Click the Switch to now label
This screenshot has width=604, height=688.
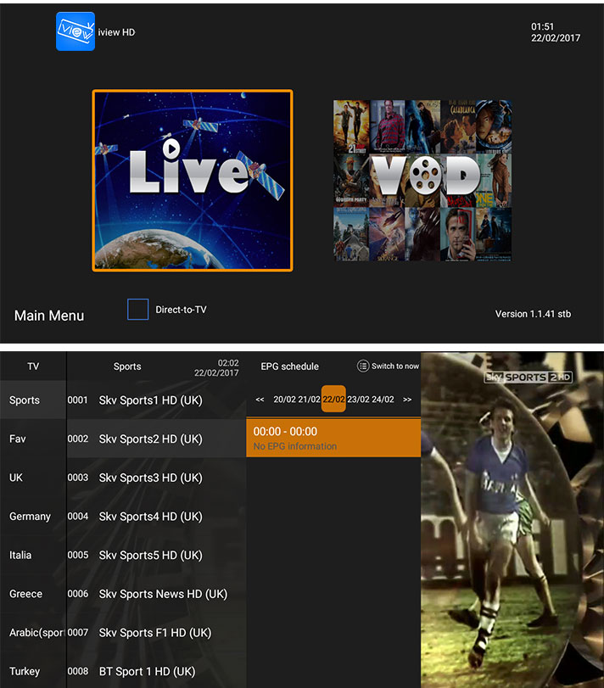(394, 366)
